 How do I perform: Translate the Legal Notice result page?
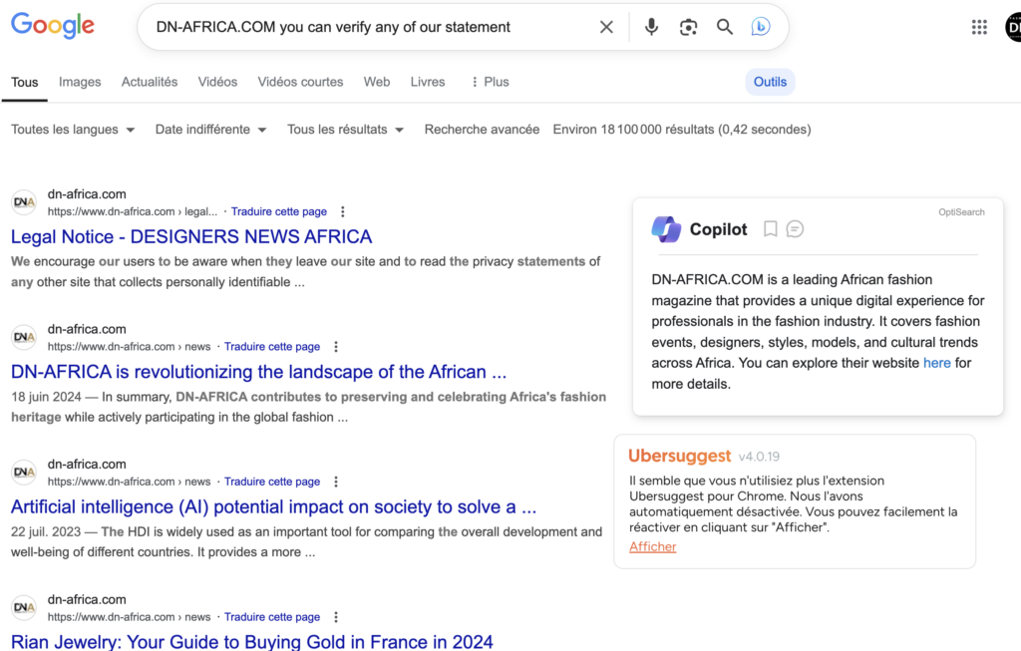coord(279,211)
